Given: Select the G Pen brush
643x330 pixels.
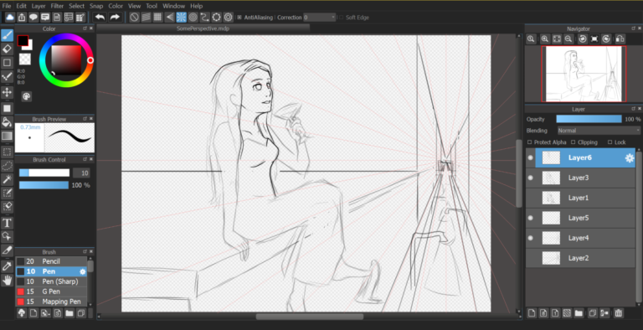Looking at the screenshot, I should [x=51, y=291].
